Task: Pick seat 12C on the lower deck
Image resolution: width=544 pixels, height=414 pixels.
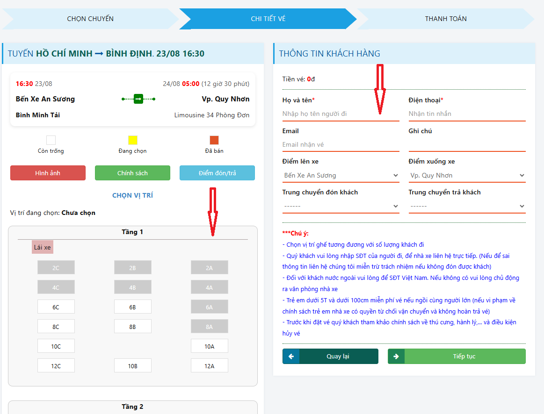Action: 56,365
